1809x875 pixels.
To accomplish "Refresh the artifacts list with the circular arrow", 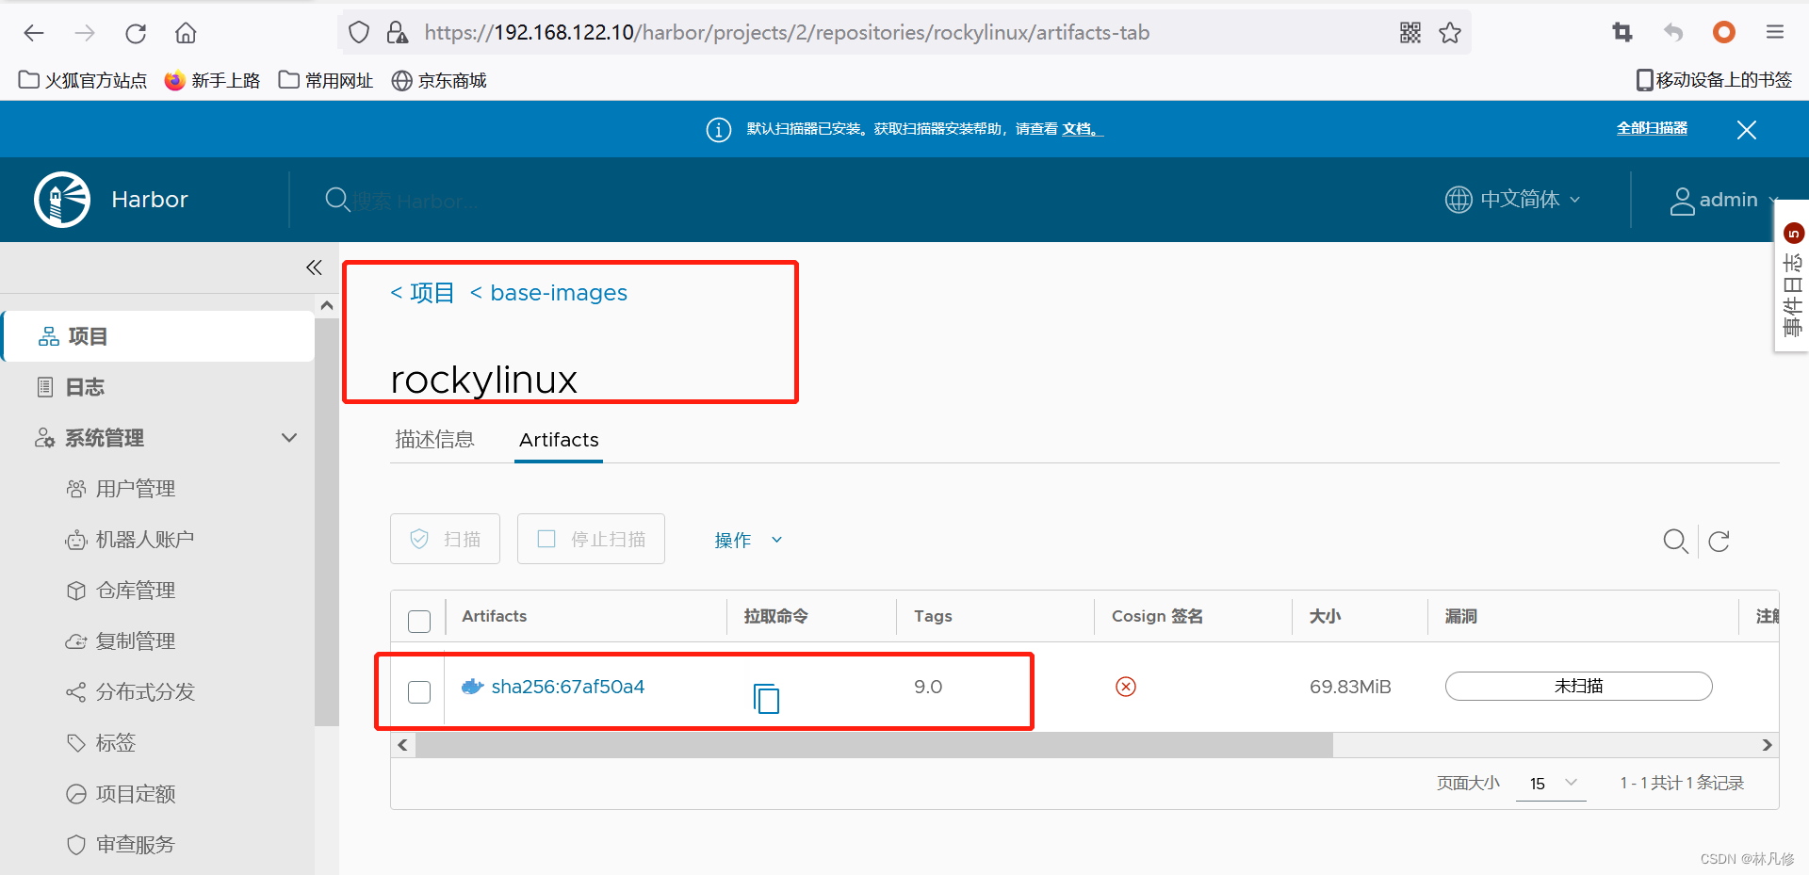I will coord(1719,541).
